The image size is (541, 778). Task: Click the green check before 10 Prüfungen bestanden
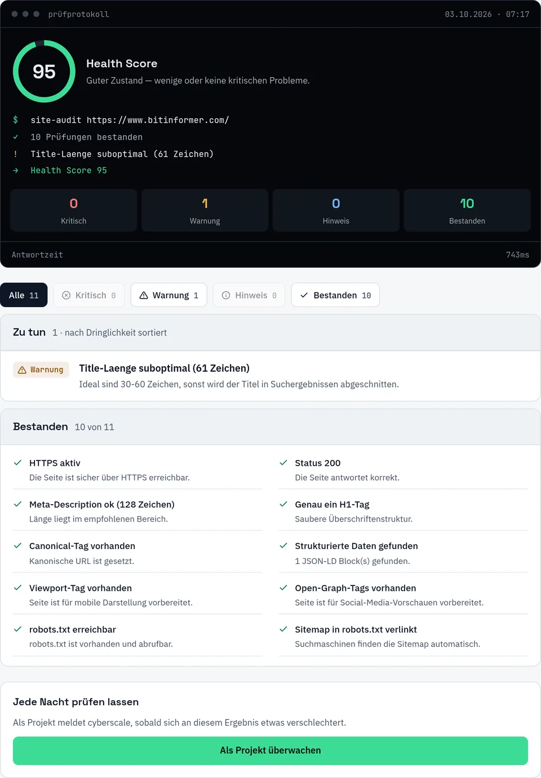click(16, 137)
